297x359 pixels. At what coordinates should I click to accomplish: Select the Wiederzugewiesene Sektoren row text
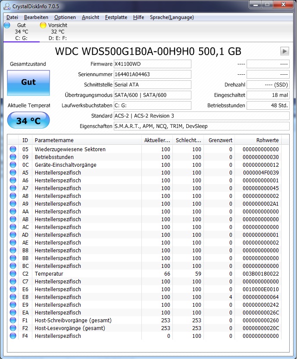click(x=70, y=149)
